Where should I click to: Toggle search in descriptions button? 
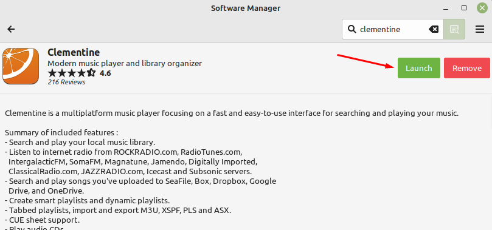(454, 29)
